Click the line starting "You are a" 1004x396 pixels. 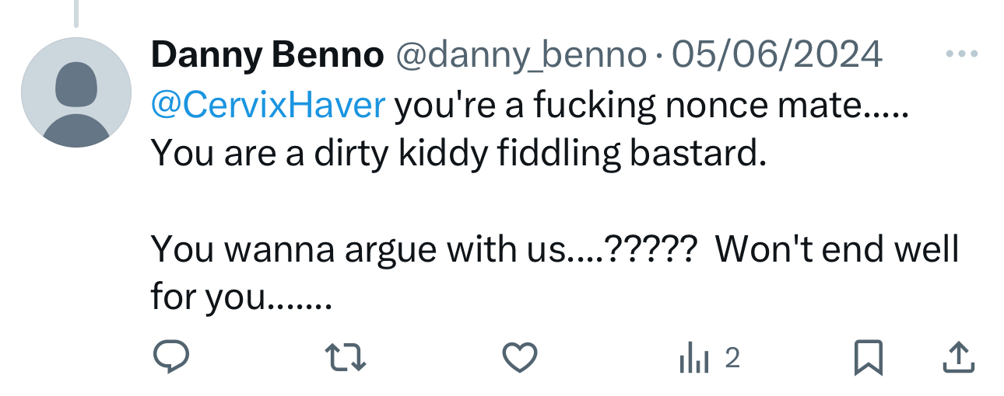458,154
